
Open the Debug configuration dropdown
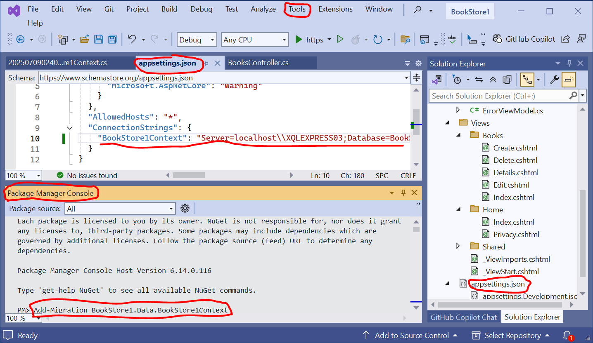[197, 40]
